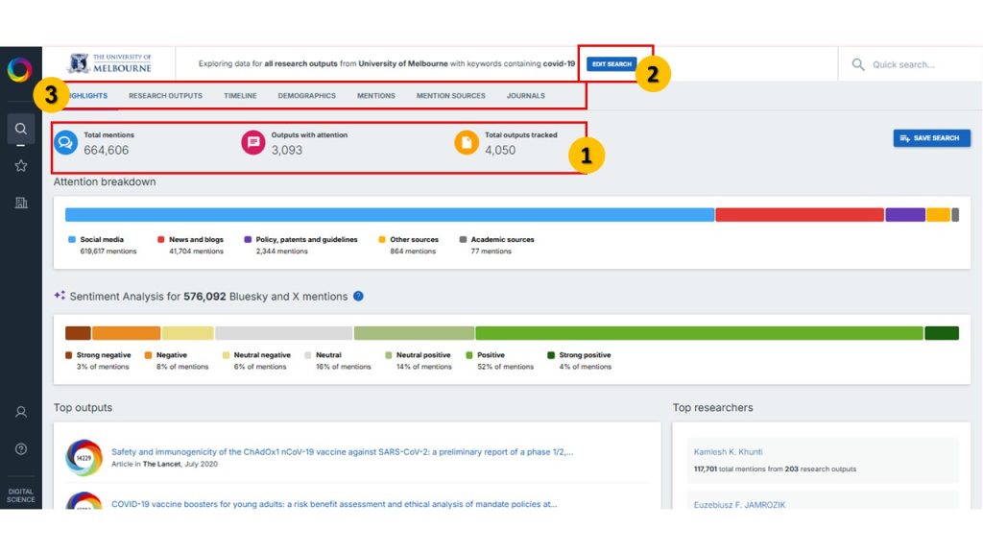The height and width of the screenshot is (553, 983).
Task: Click the yellow Other sources bar segment
Action: tap(939, 215)
